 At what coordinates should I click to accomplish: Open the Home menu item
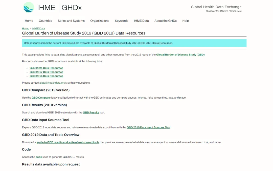click(x=29, y=21)
